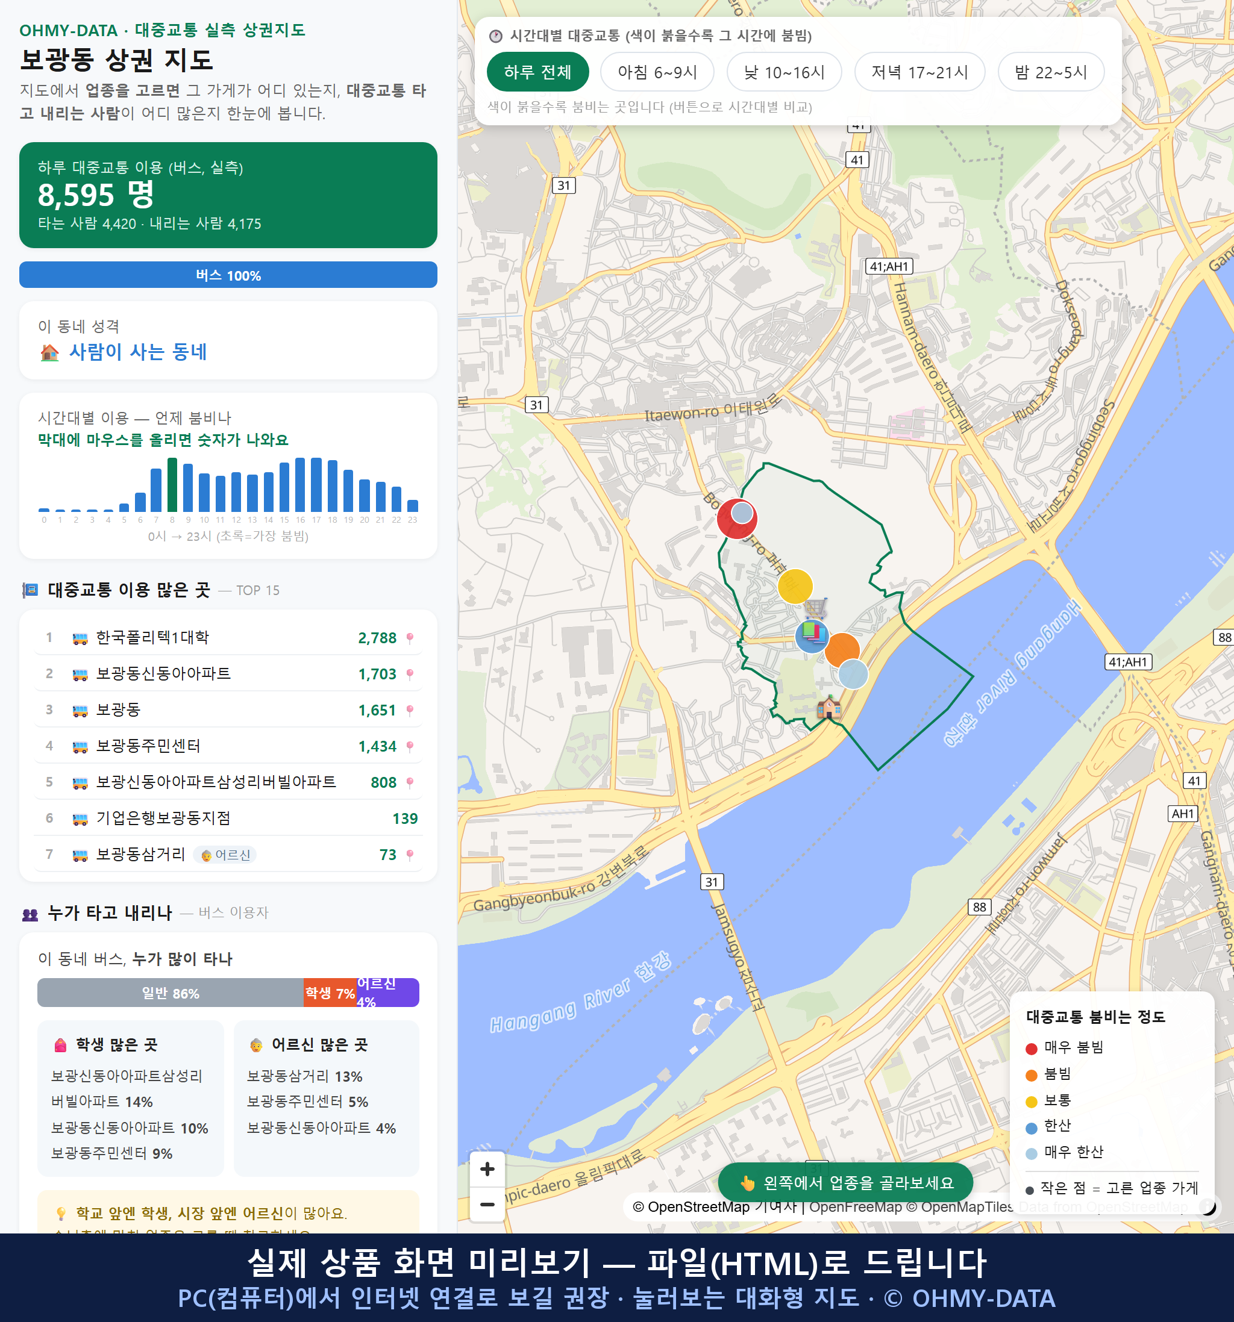Click the elderly face icon beside 어르신 많은 곳
Image resolution: width=1234 pixels, height=1322 pixels.
coord(256,1045)
